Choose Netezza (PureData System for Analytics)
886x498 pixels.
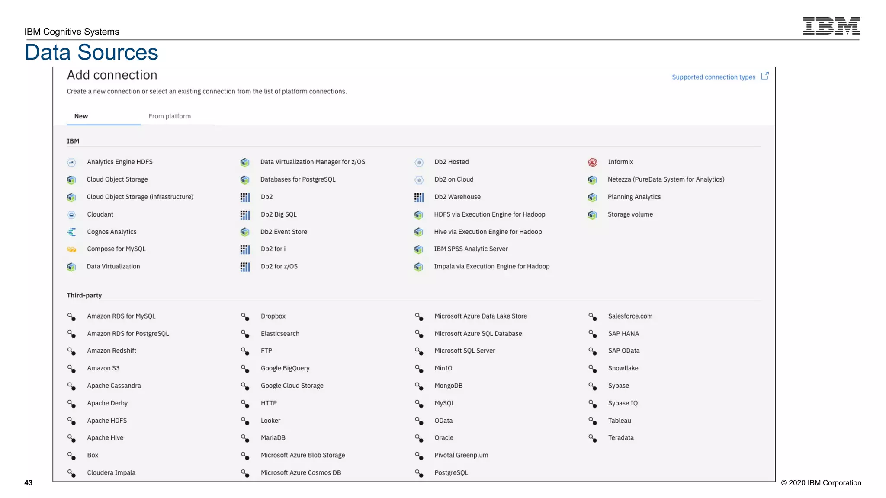(x=666, y=179)
